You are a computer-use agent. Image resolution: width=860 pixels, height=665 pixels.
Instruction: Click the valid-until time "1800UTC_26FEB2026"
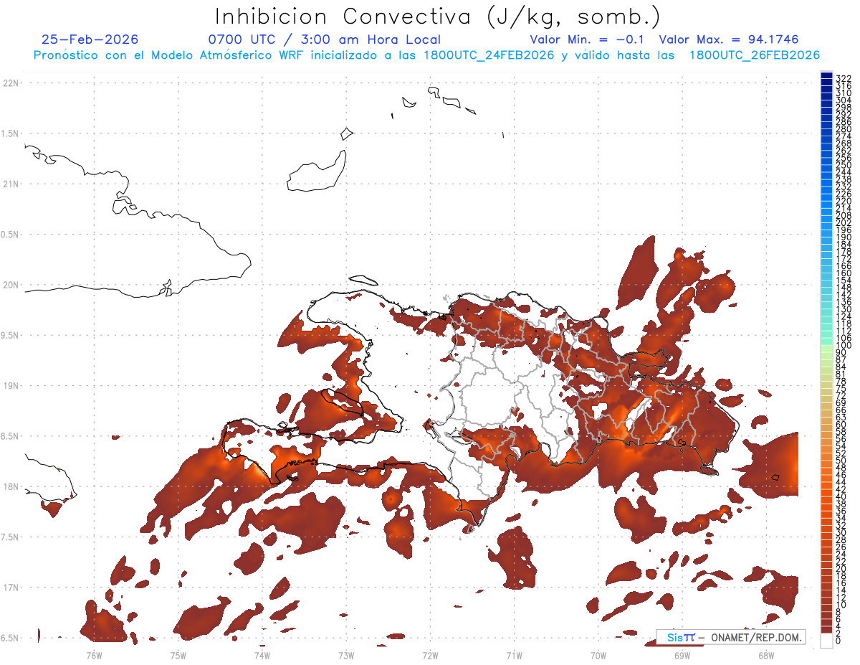click(x=754, y=55)
